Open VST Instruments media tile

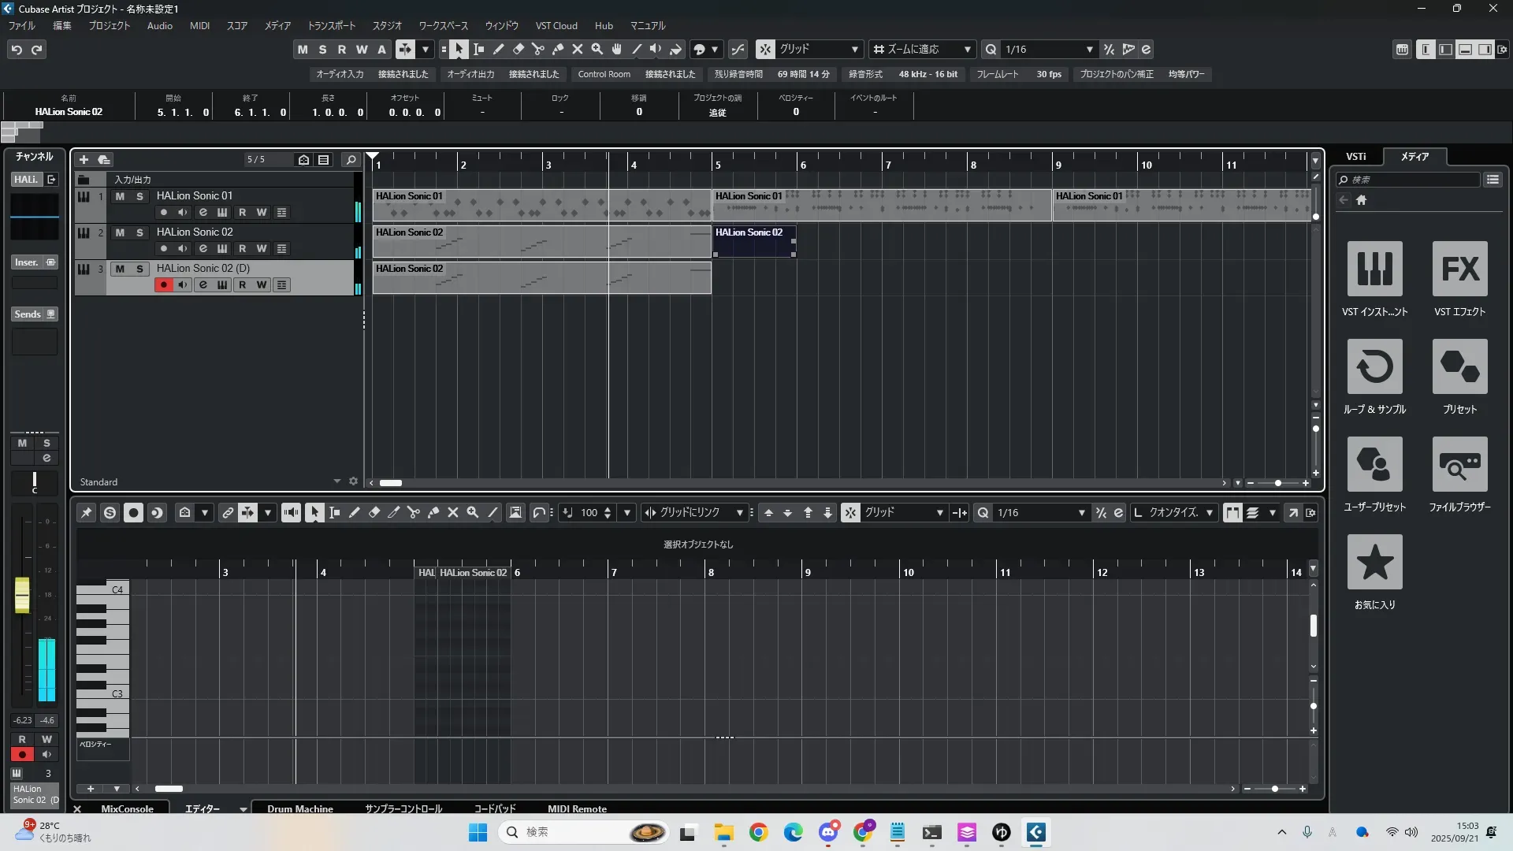(x=1374, y=269)
